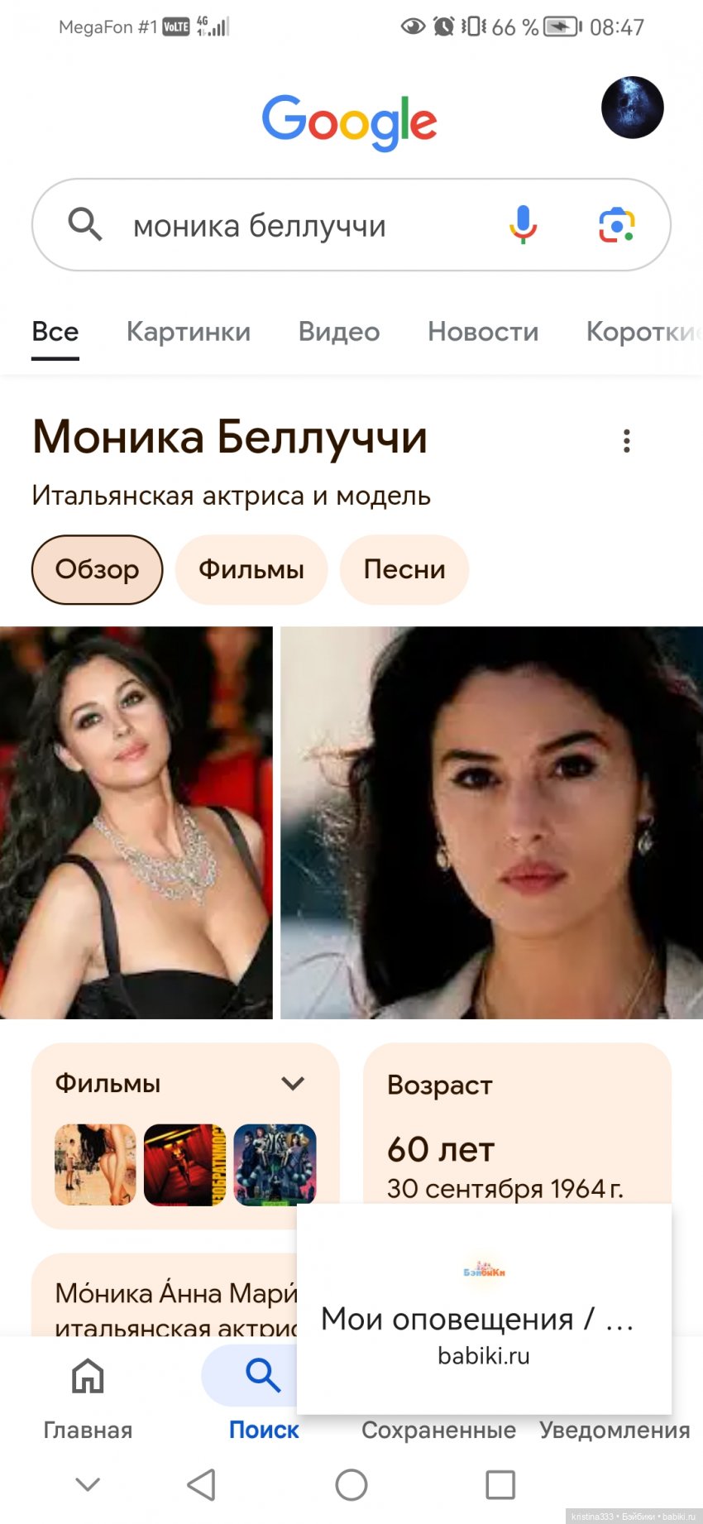Switch to the Картинки tab

pyautogui.click(x=189, y=332)
